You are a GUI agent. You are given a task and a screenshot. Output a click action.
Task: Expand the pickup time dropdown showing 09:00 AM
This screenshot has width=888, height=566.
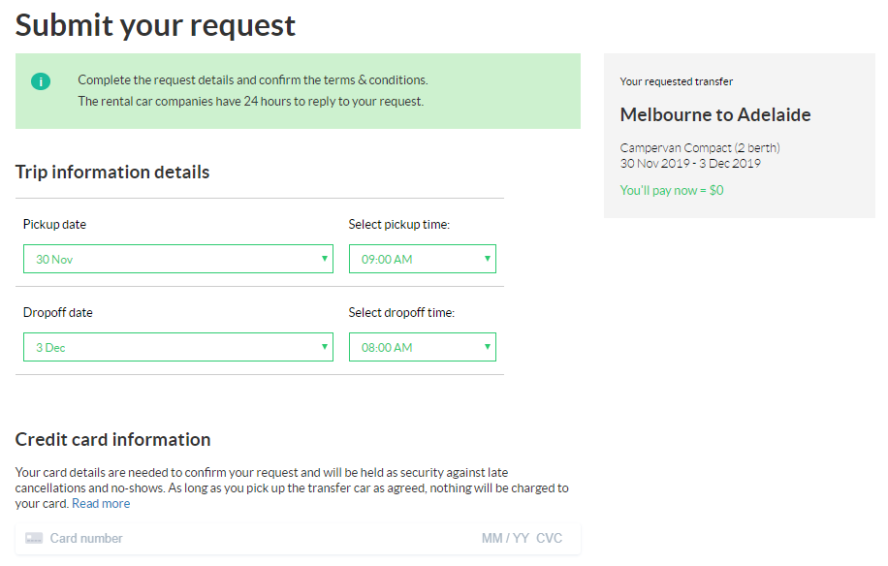pyautogui.click(x=422, y=259)
